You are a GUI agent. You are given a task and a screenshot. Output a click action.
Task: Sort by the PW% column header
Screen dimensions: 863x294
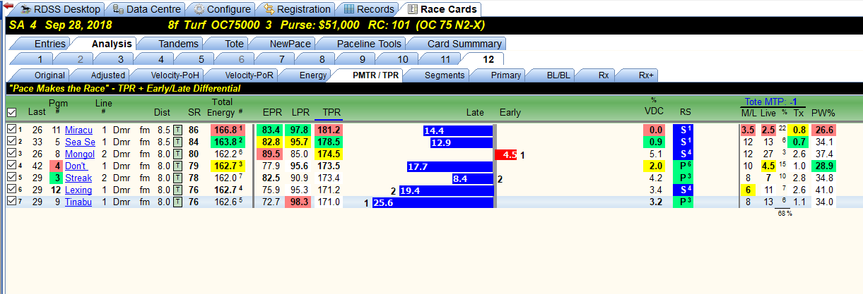[x=822, y=112]
